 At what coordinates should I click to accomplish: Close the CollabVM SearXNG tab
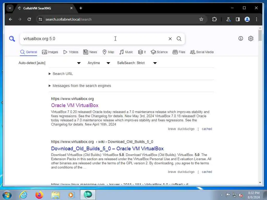pyautogui.click(x=71, y=8)
